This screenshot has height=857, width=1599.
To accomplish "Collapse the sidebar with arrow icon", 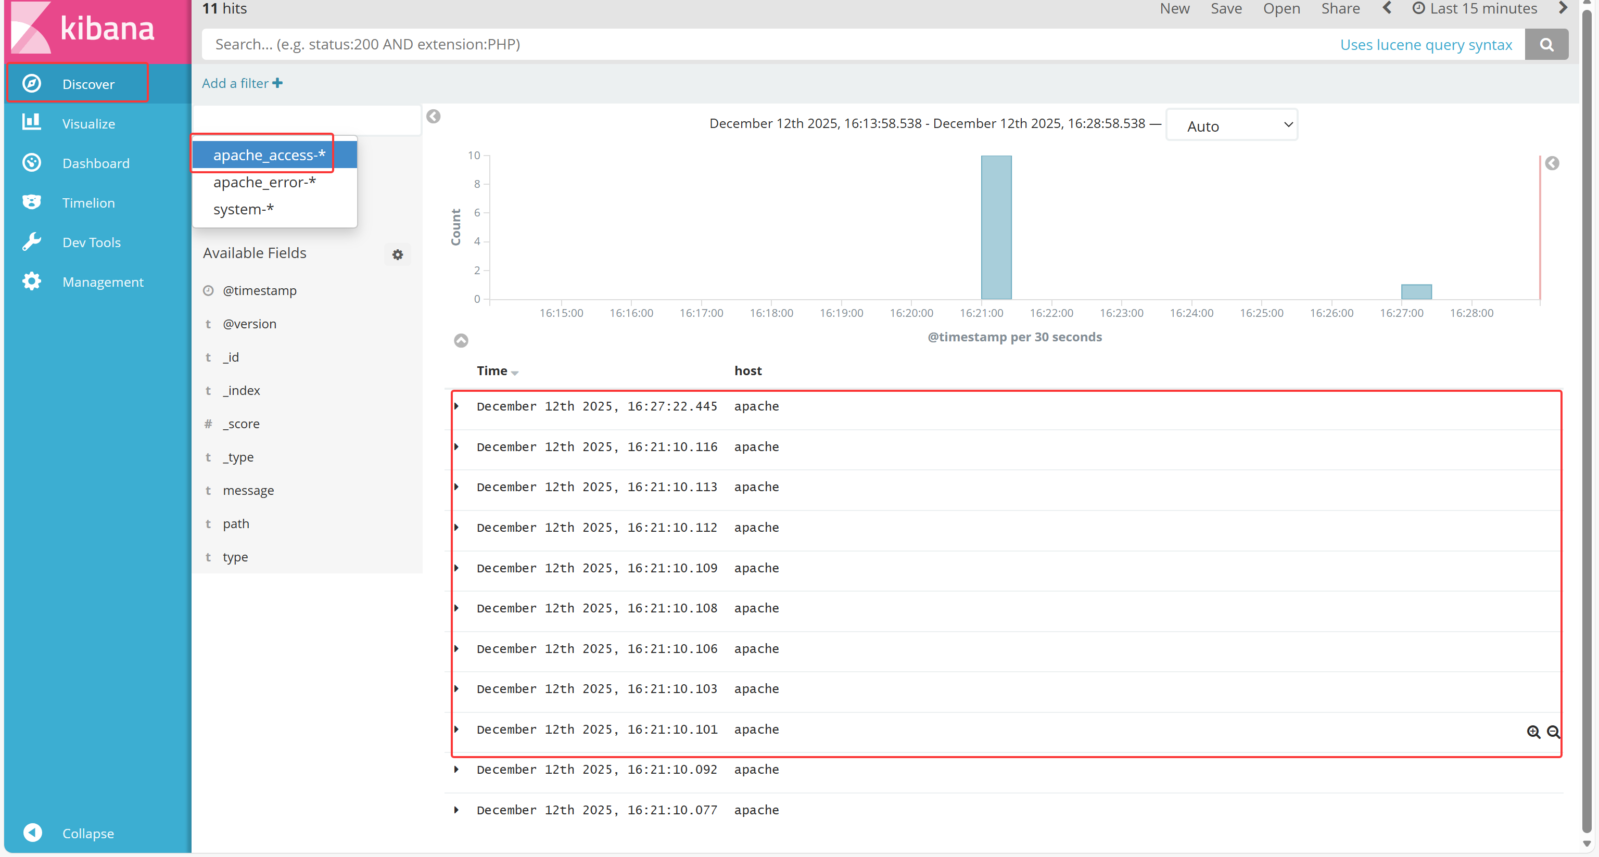I will coord(32,832).
